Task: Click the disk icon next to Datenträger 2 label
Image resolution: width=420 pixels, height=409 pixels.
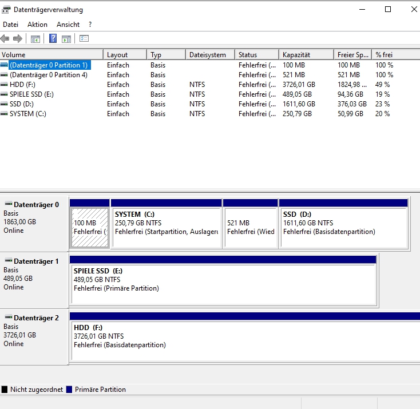Action: [x=9, y=317]
